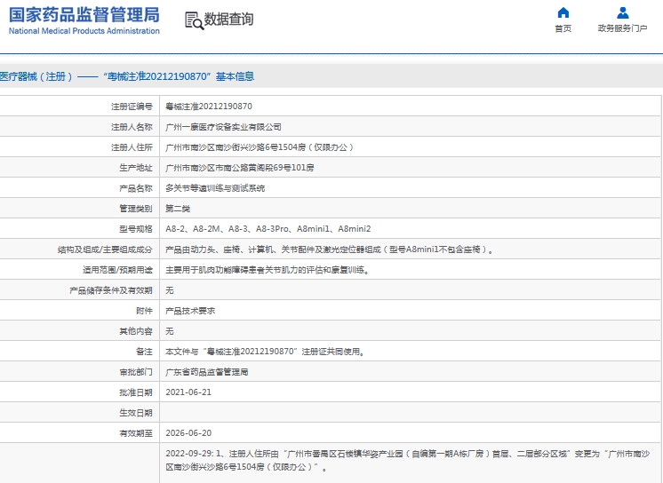The width and height of the screenshot is (663, 483).
Task: Click the 注册人名称 label
Action: click(x=132, y=127)
